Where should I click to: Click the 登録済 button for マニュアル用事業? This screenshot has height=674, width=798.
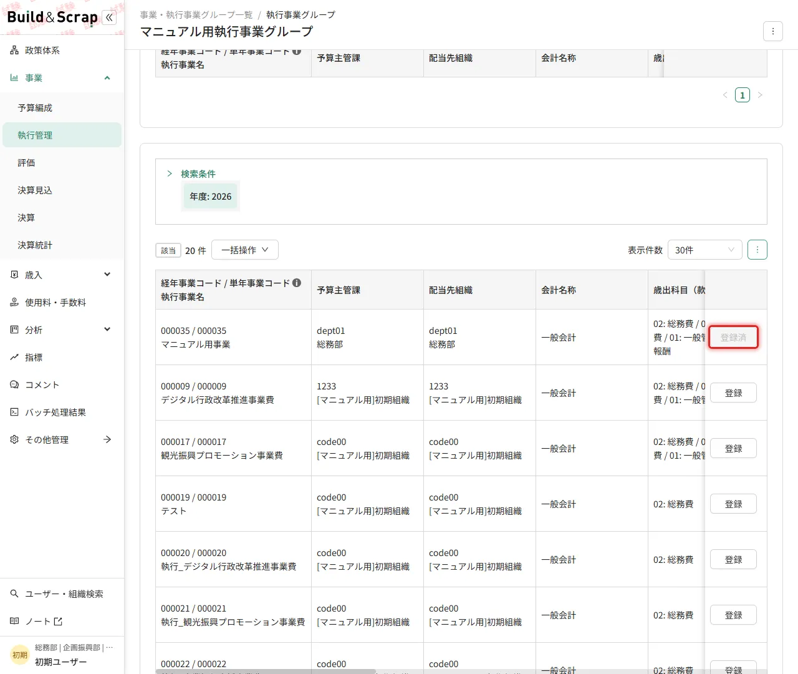733,338
